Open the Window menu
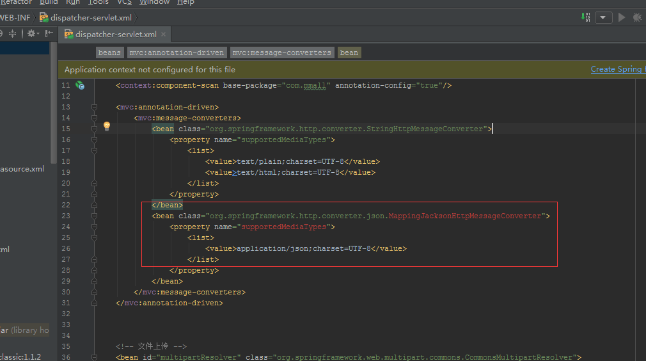Viewport: 646px width, 361px height. [155, 2]
